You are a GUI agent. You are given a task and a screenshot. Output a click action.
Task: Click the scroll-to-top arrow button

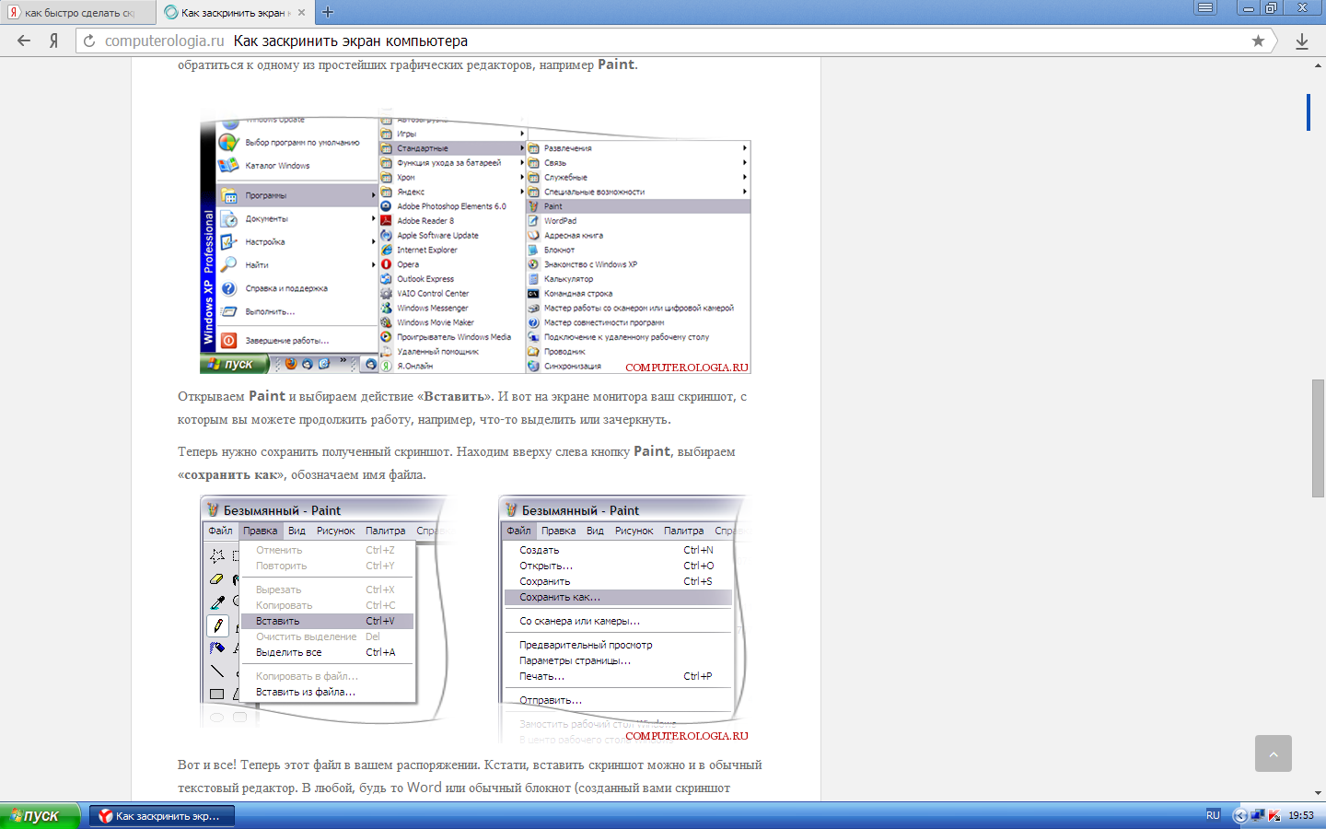(x=1274, y=753)
